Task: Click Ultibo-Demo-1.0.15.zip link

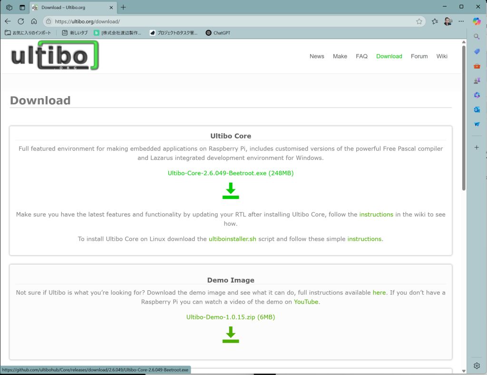Action: click(x=231, y=317)
